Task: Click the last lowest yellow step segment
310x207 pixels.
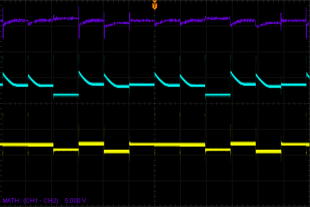Action: (268, 151)
